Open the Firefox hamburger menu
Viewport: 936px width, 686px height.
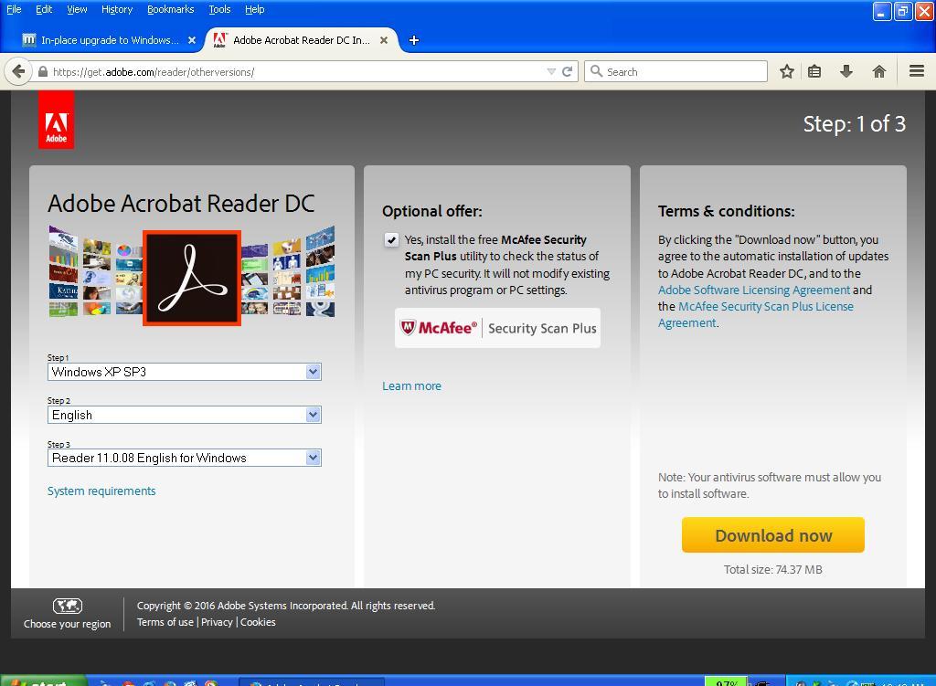click(917, 71)
